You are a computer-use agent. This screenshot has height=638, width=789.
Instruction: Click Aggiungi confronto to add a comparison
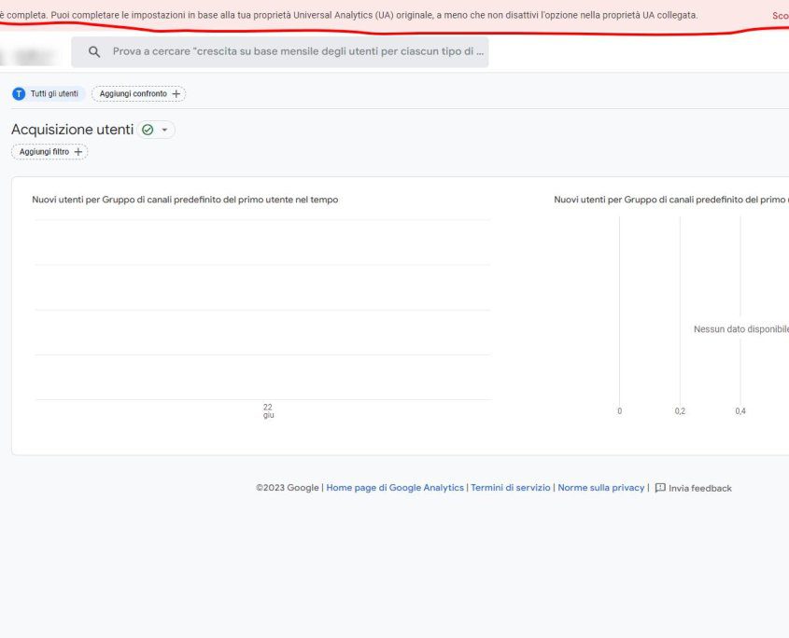[x=135, y=93]
